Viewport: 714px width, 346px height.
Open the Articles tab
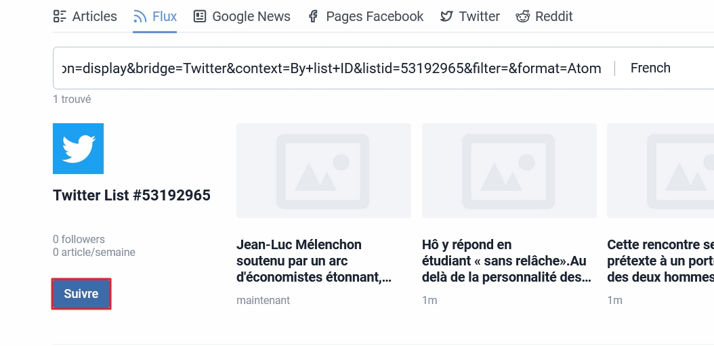(85, 16)
